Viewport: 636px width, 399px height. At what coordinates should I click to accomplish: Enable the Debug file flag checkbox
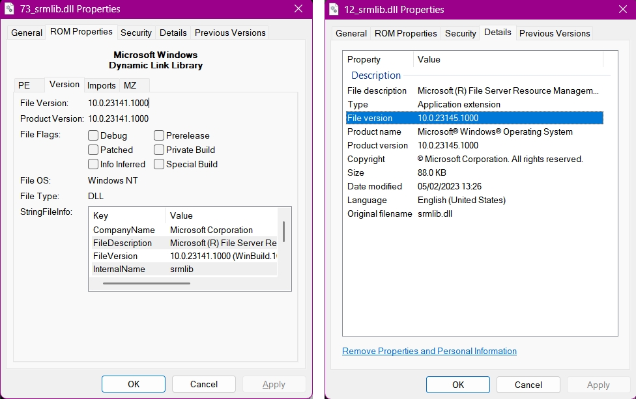click(93, 135)
